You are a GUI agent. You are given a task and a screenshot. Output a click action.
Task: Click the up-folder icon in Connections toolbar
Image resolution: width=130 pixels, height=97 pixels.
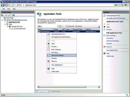coord(10,15)
